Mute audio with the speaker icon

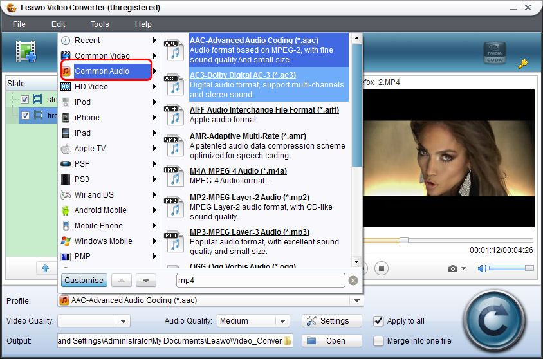click(x=482, y=269)
